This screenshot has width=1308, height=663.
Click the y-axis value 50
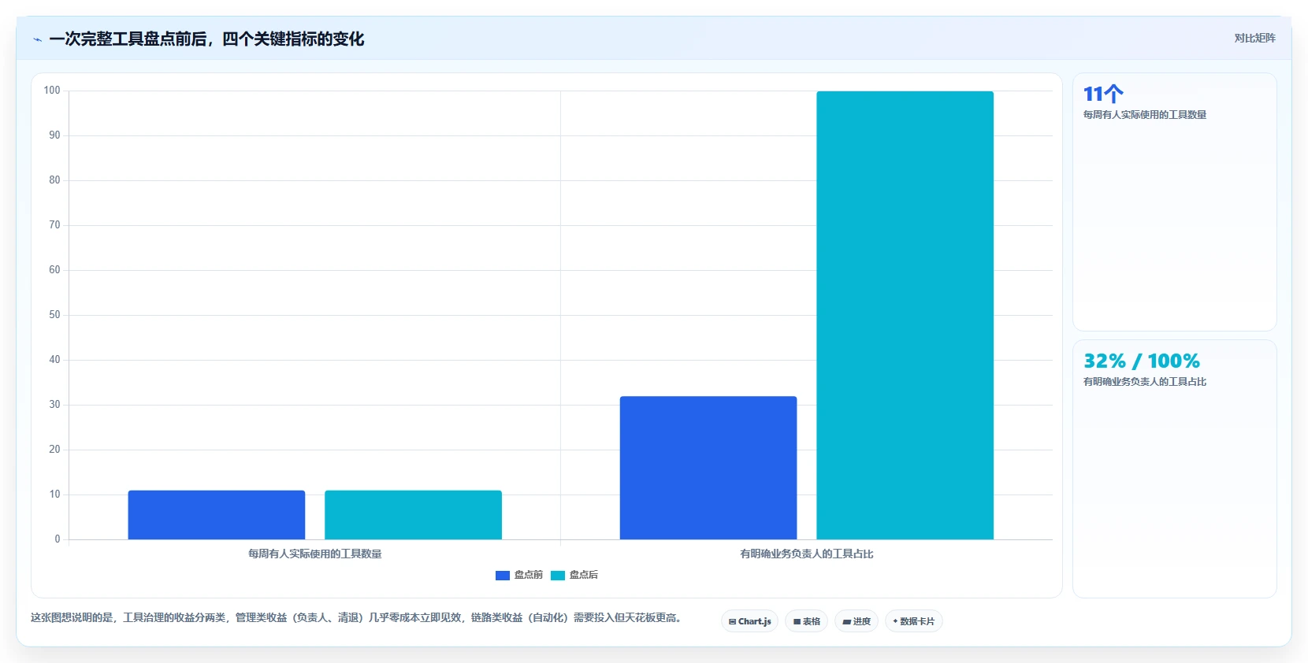[x=54, y=315]
